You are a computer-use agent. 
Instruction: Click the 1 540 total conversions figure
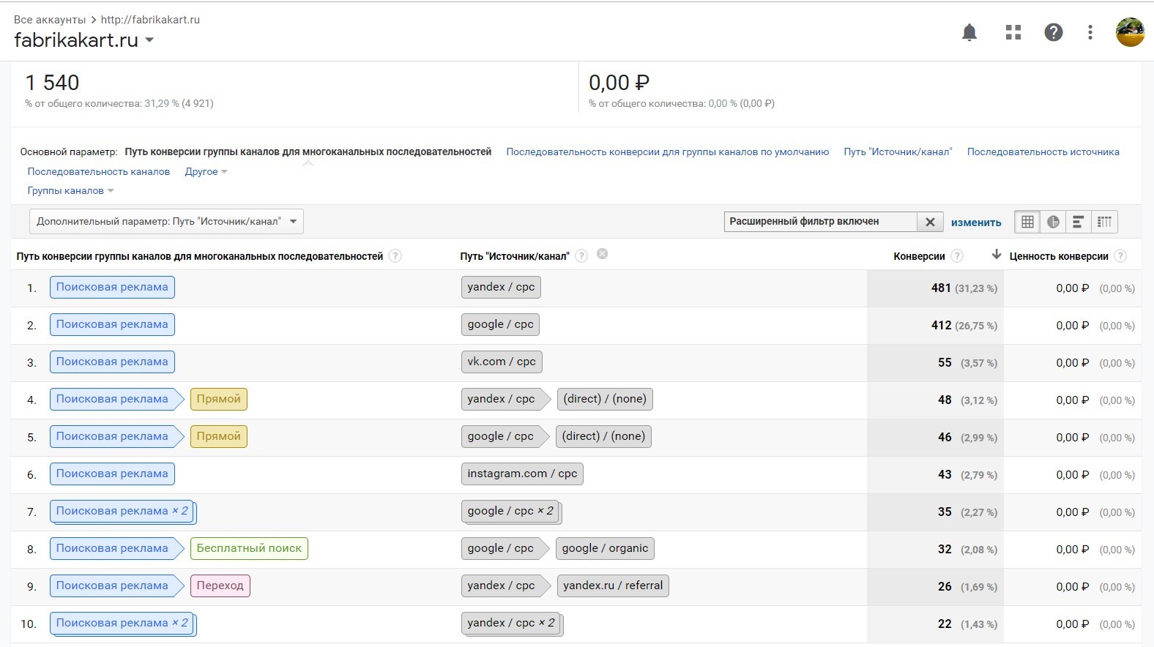[52, 83]
